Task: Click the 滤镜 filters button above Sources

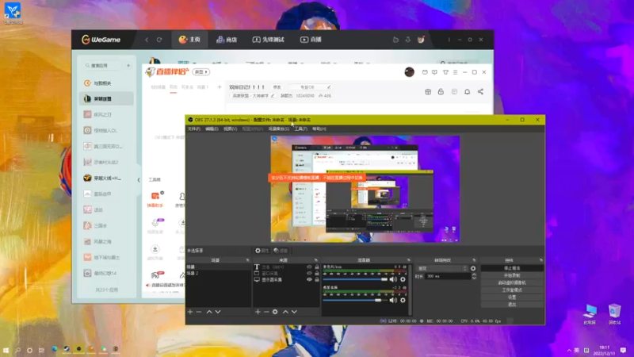Action: 281,251
